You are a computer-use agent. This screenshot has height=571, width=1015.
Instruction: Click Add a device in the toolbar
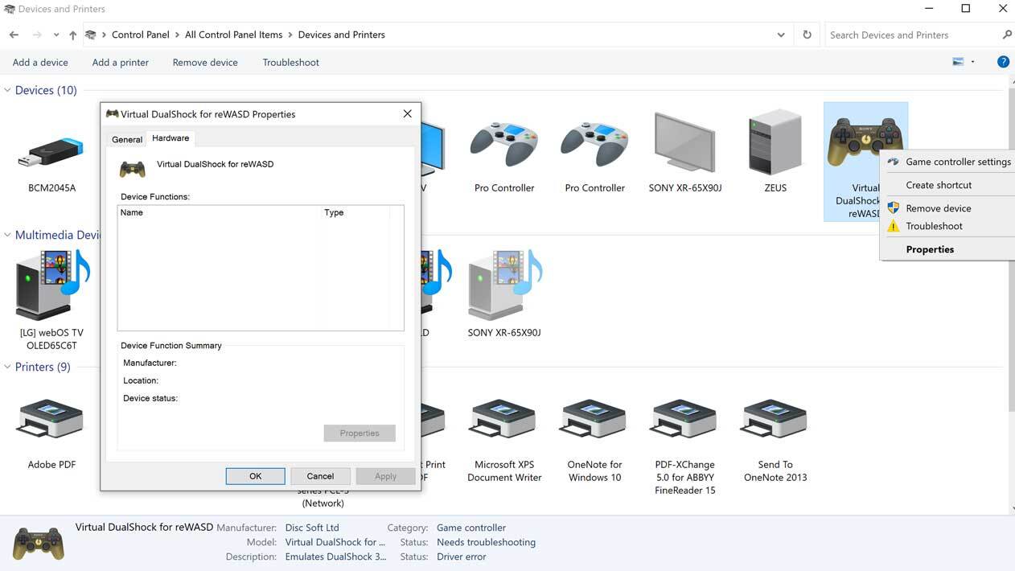click(x=40, y=62)
